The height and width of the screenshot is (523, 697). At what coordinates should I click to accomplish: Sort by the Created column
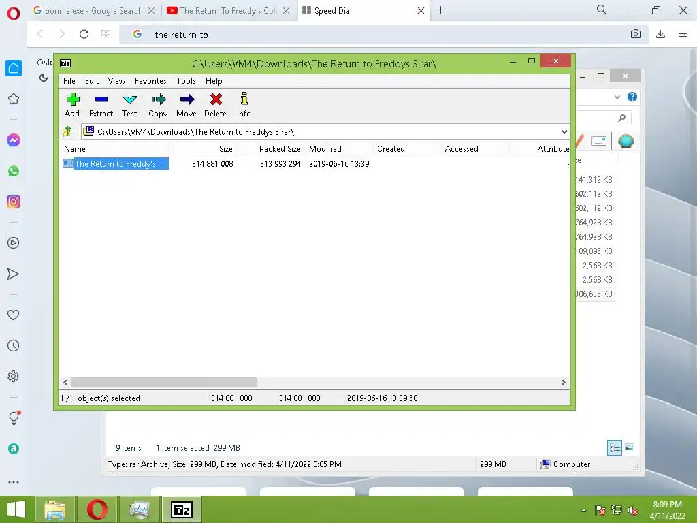pyautogui.click(x=406, y=149)
